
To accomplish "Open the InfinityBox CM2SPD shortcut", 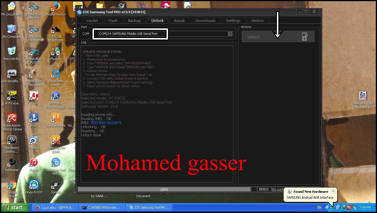I will (34, 55).
